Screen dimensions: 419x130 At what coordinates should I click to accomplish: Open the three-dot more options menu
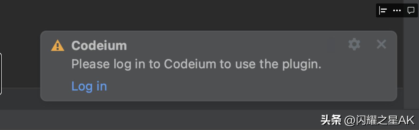[x=397, y=11]
